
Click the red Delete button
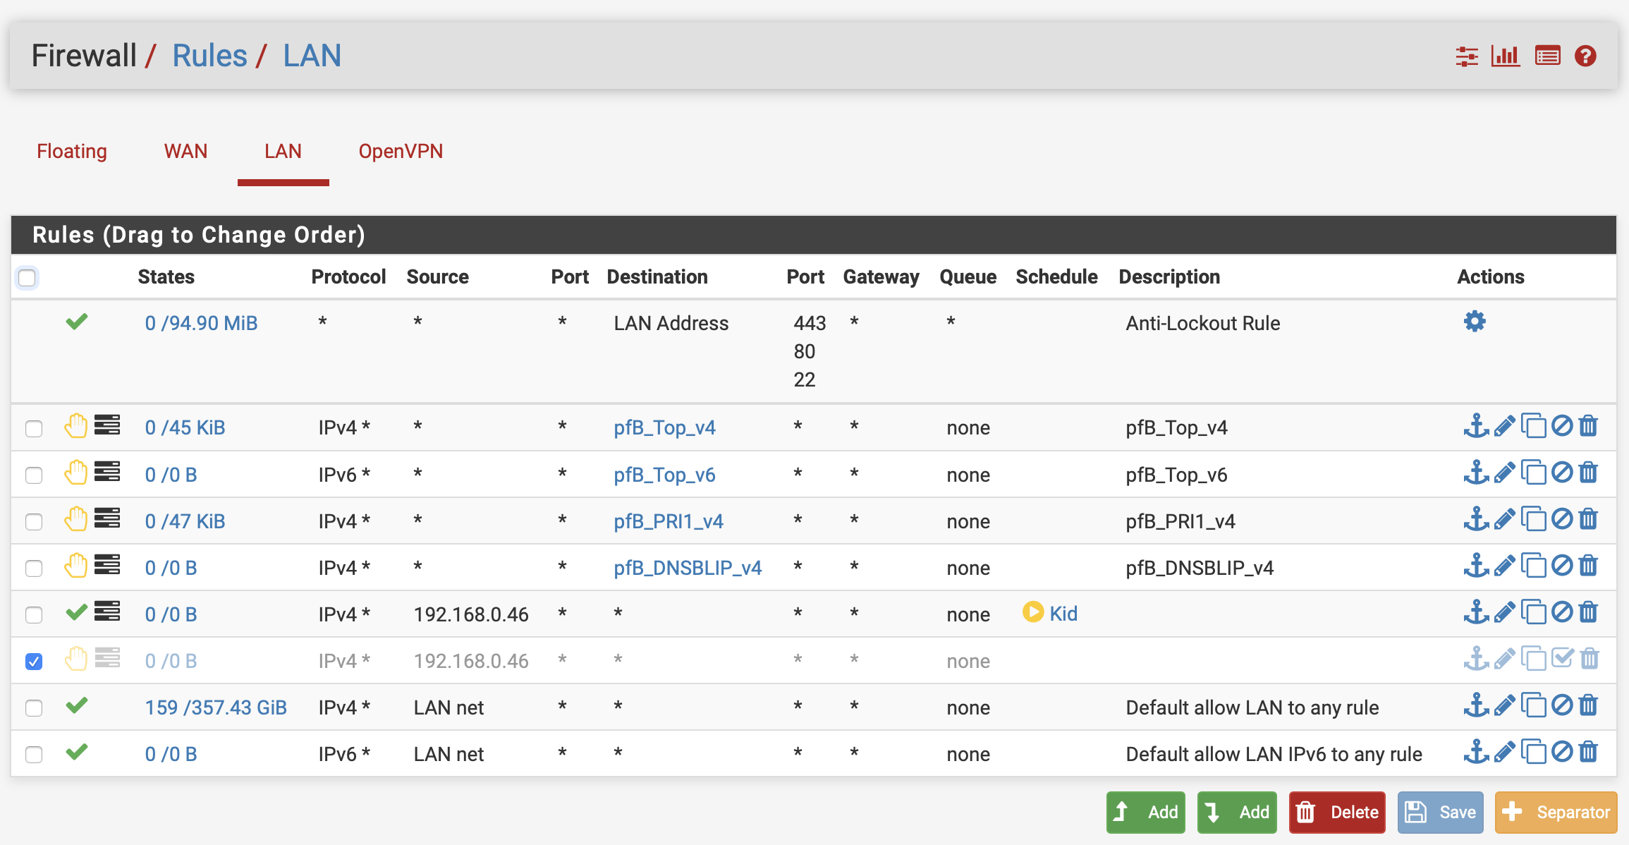pos(1337,812)
